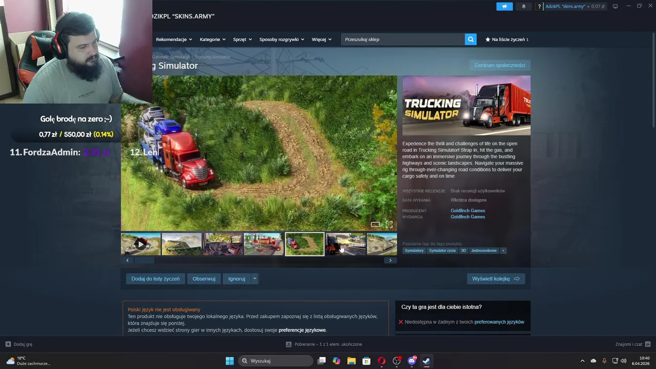Click the microphone tray icon
The image size is (656, 369).
[604, 361]
